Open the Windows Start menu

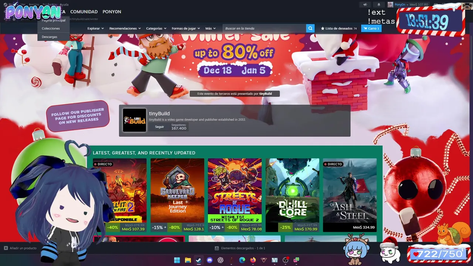177,260
